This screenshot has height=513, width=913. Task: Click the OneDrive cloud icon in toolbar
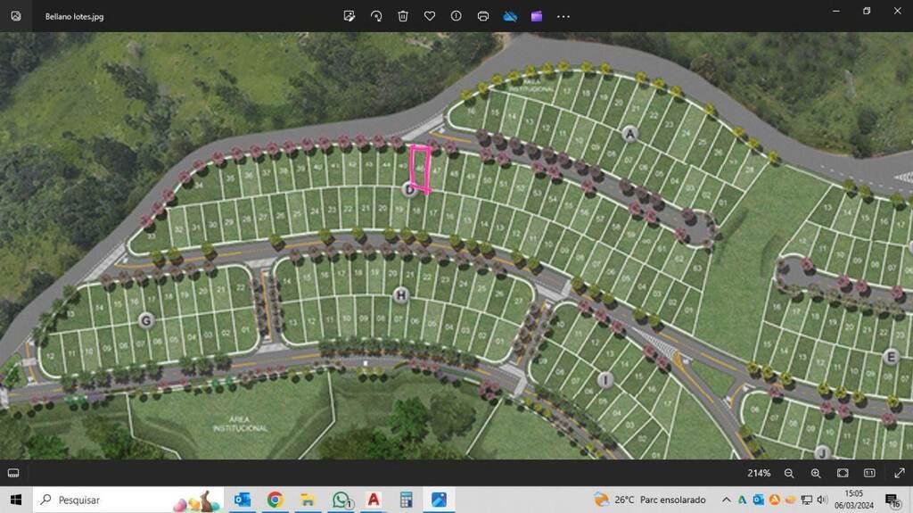(x=510, y=16)
